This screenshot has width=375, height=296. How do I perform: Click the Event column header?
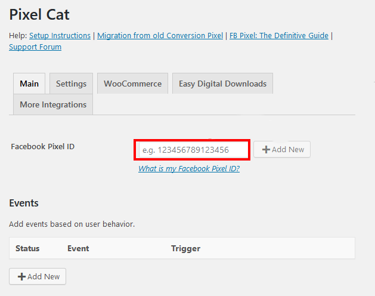[78, 248]
